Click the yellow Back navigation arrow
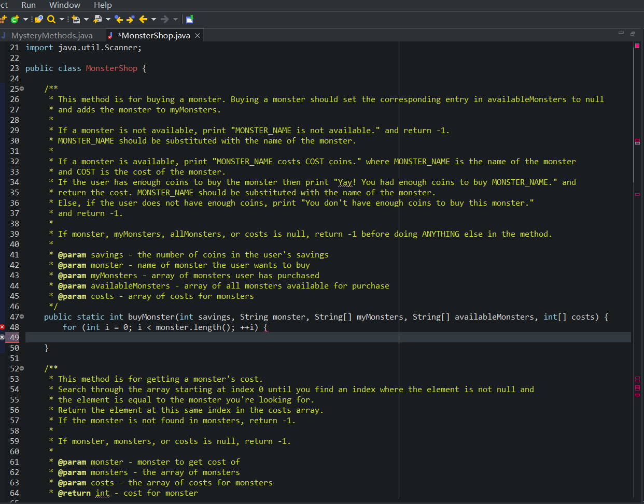644x504 pixels. point(143,19)
